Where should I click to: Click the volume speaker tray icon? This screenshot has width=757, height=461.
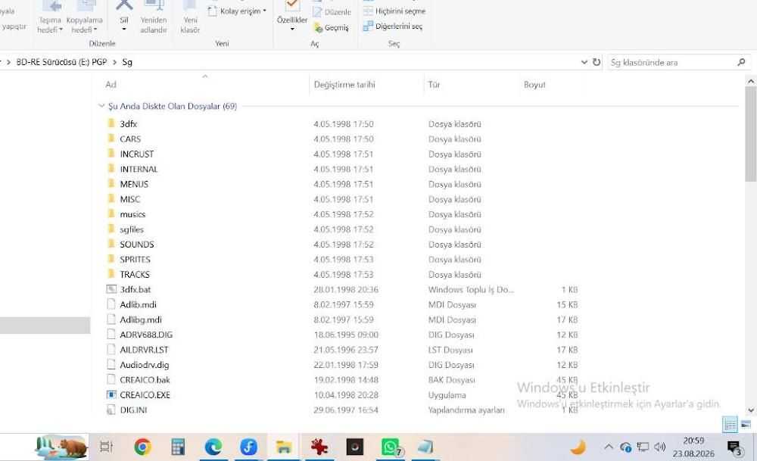[659, 447]
